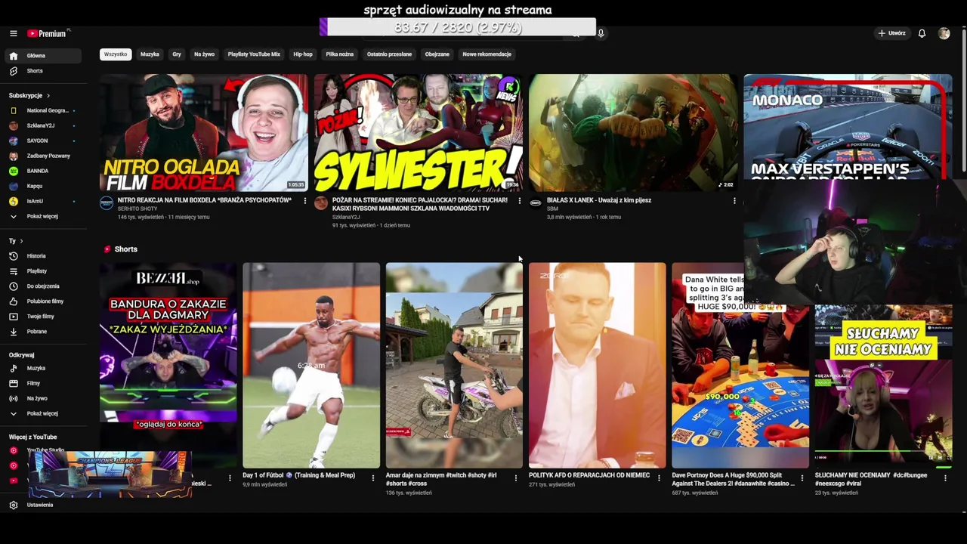Open more options for Nitro reakcja video
The image size is (967, 544).
[305, 201]
